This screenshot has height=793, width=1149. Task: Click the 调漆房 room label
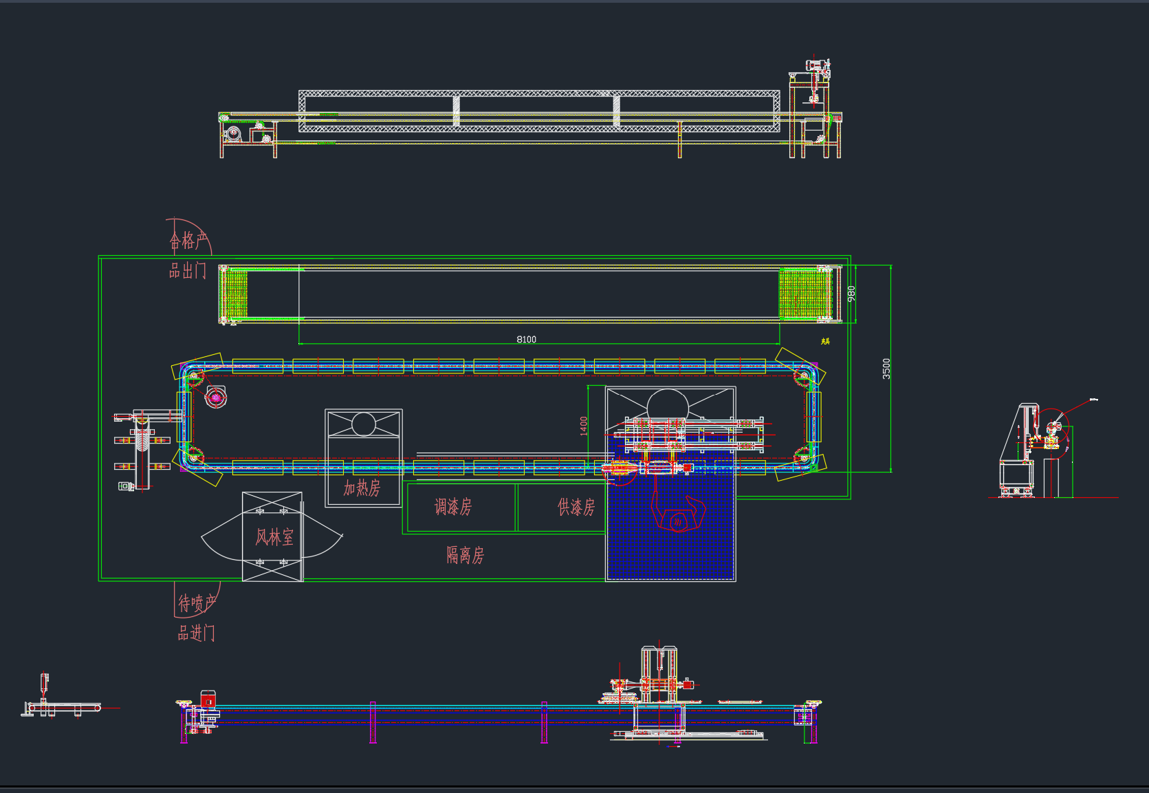point(453,507)
